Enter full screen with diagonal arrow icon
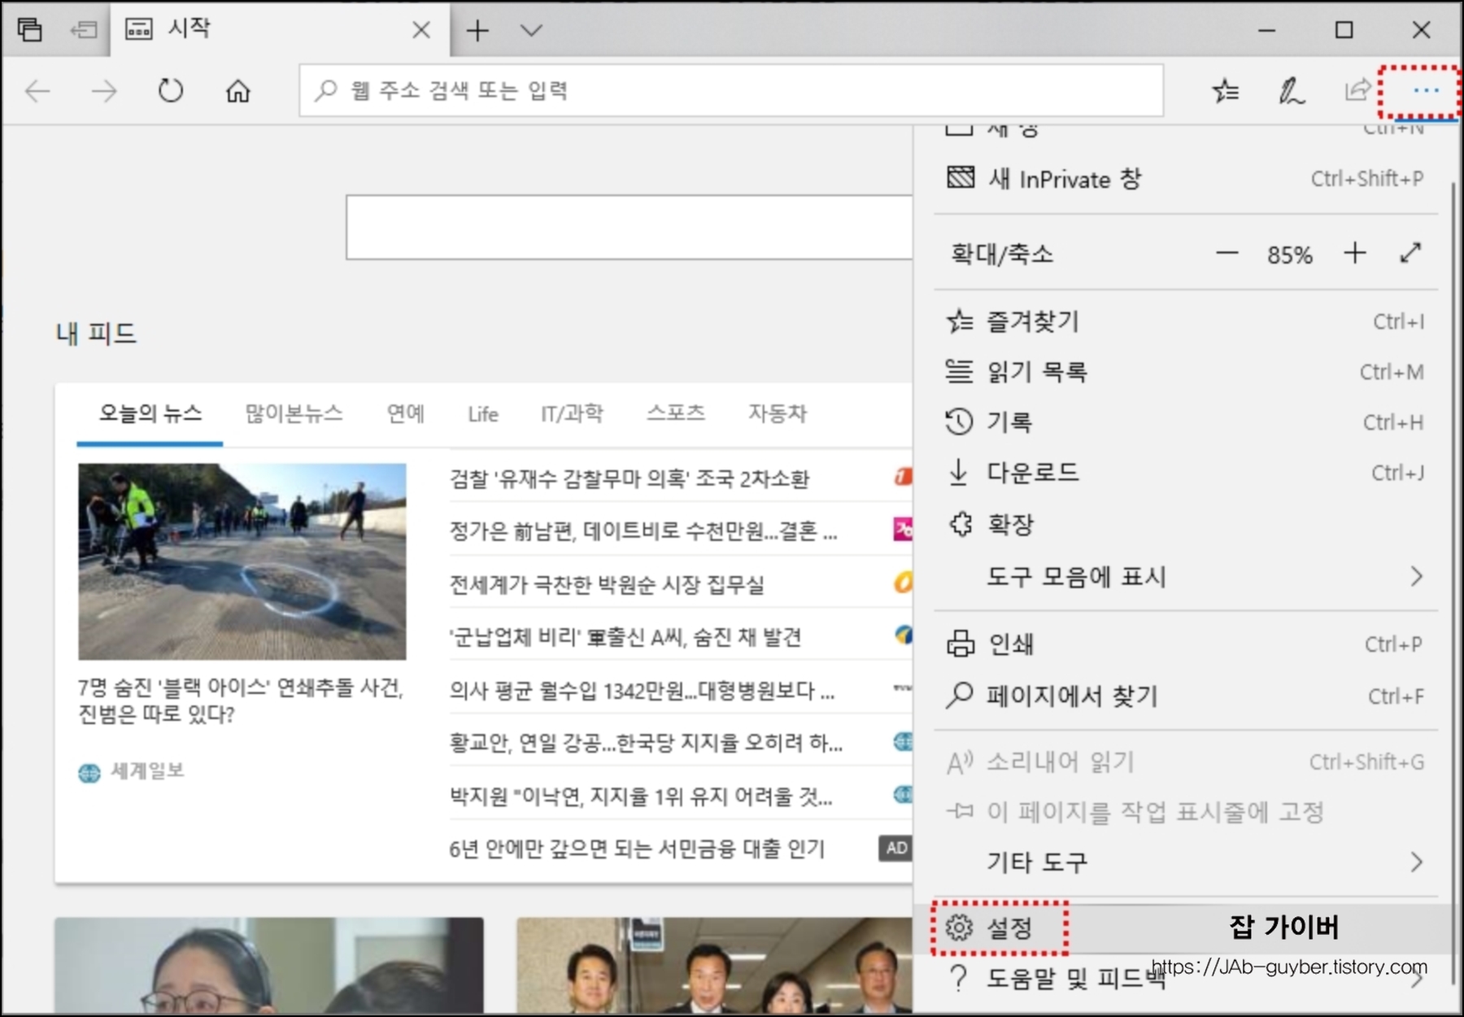Image resolution: width=1464 pixels, height=1017 pixels. tap(1410, 254)
